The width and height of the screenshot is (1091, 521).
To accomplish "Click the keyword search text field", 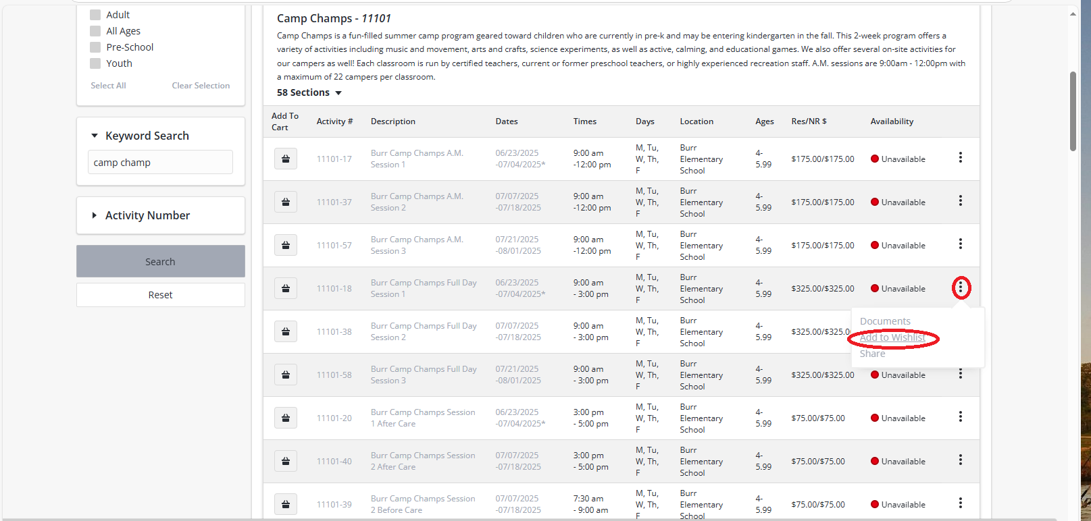I will coord(161,163).
